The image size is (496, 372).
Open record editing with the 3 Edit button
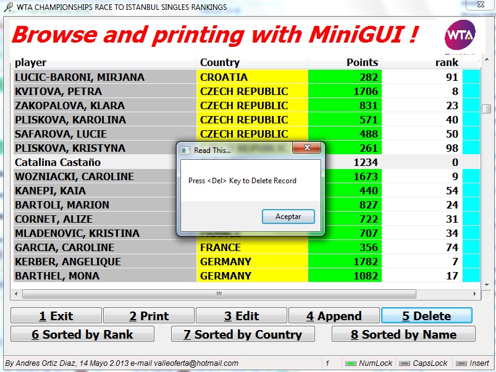click(x=241, y=315)
